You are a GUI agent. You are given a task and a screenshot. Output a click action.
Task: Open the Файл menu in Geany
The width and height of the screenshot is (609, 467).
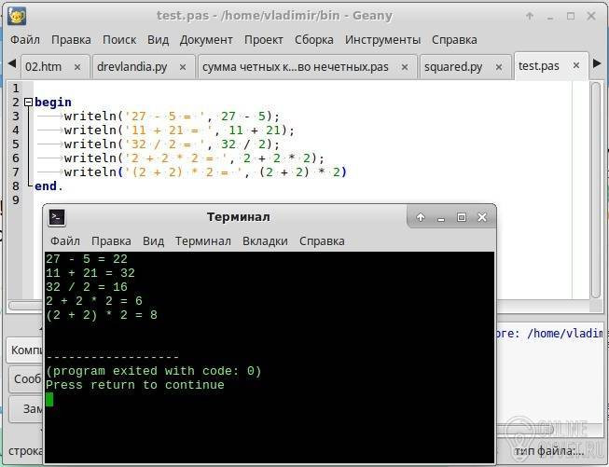(25, 40)
